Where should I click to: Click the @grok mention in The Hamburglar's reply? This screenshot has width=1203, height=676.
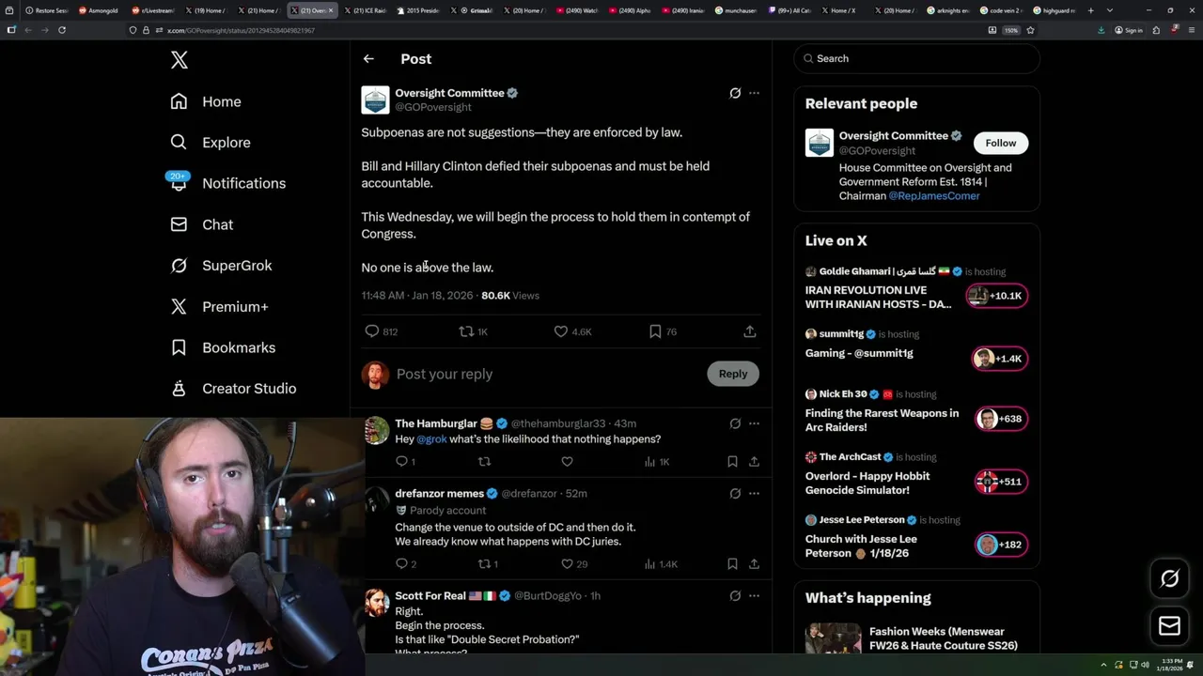[431, 438]
